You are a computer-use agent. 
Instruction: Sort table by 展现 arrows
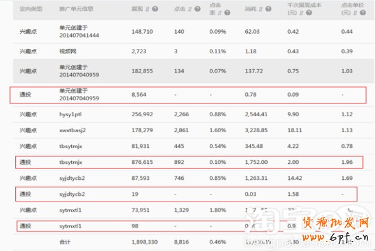click(147, 9)
